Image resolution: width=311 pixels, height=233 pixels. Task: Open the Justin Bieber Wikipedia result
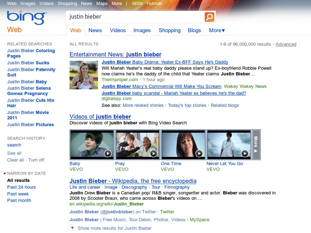(x=133, y=181)
